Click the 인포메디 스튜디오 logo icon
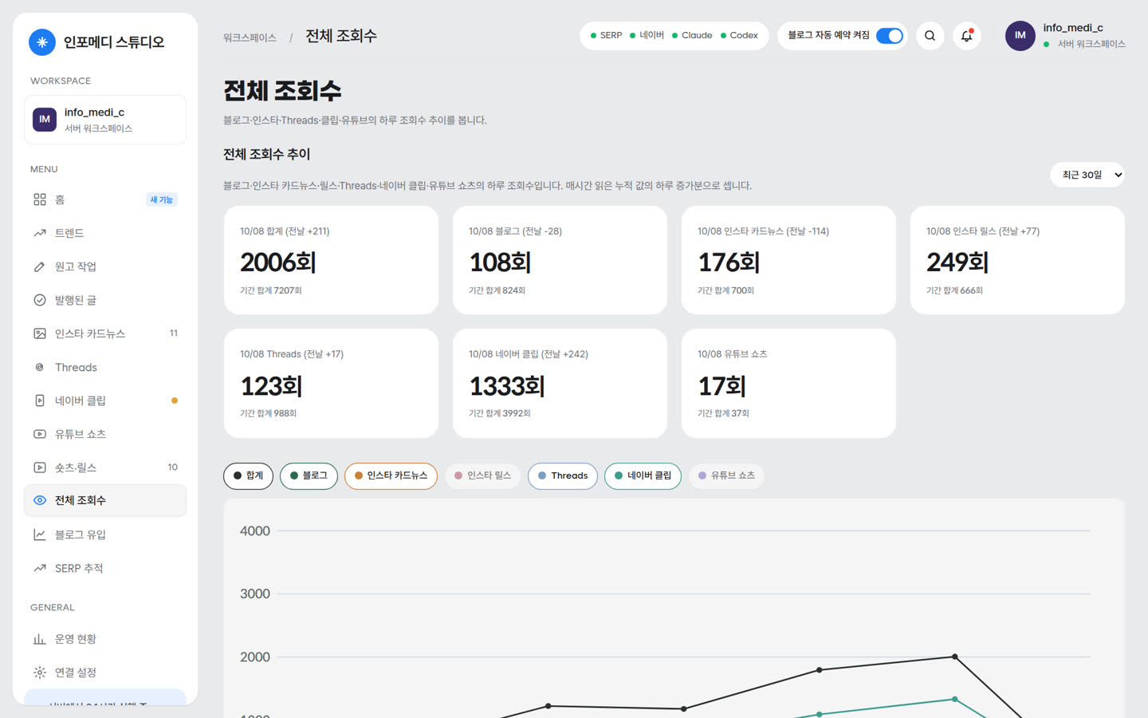Viewport: 1148px width, 718px height. pyautogui.click(x=42, y=42)
